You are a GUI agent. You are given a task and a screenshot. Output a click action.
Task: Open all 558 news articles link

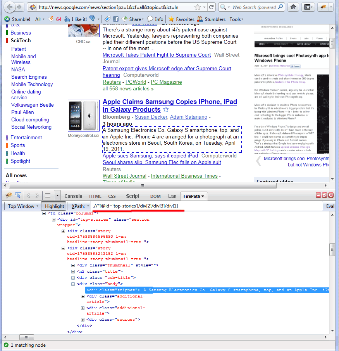tap(128, 89)
